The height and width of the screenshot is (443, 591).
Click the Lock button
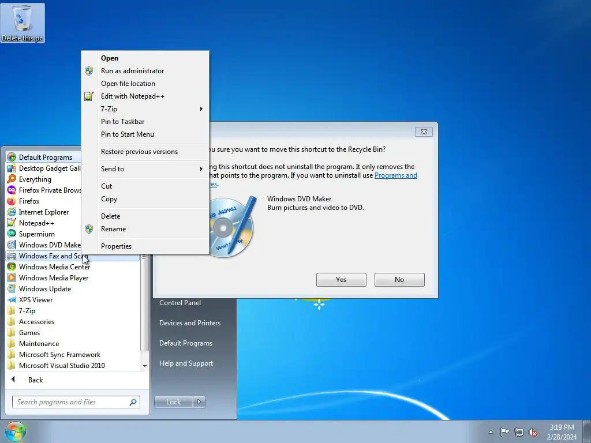pos(174,402)
